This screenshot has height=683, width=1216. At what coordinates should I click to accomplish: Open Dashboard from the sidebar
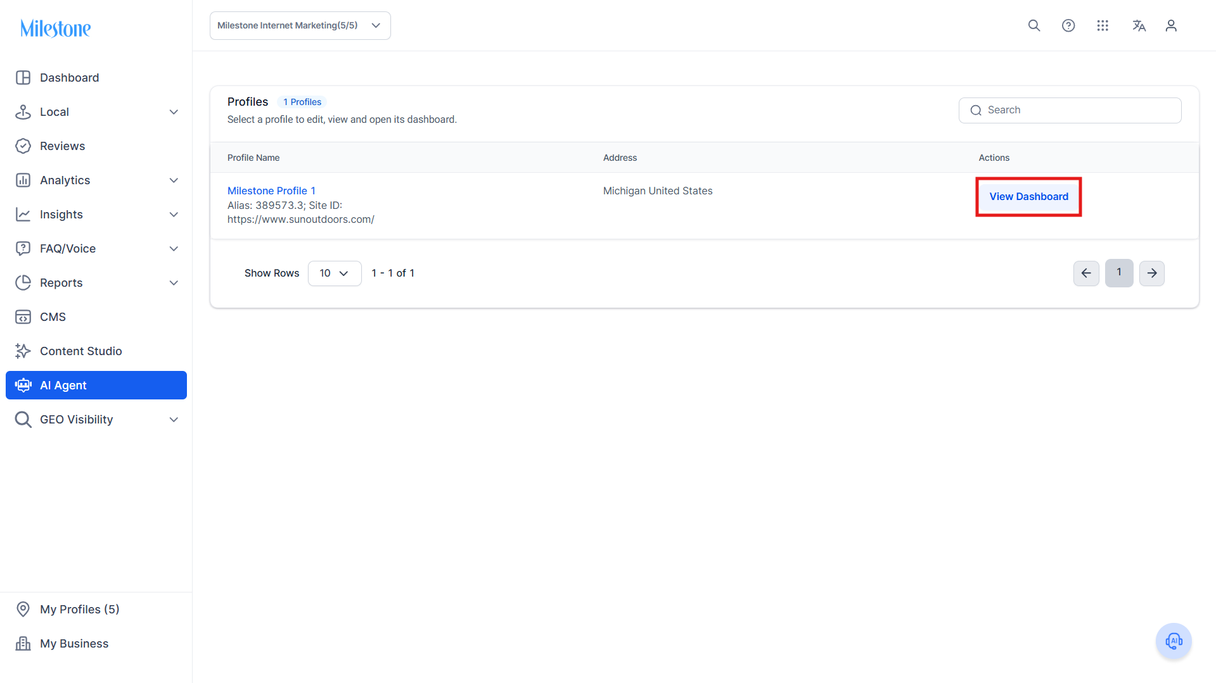pos(96,78)
